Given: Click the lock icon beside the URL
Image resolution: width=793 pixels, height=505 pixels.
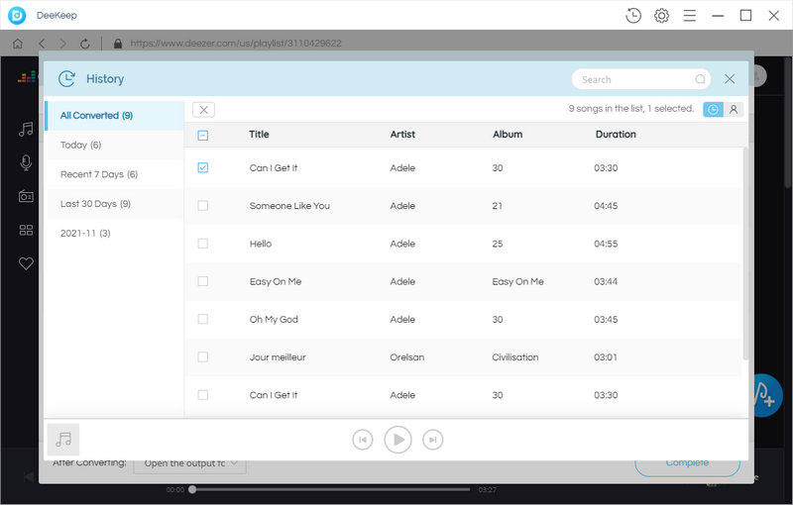Looking at the screenshot, I should click(118, 44).
